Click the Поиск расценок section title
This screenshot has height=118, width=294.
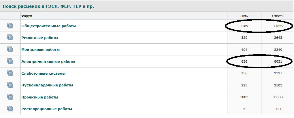click(48, 6)
